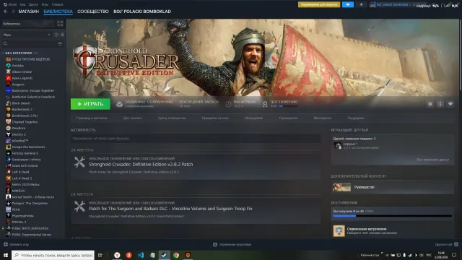Toggle ready-to-play filter icon
This screenshot has height=260, width=462.
[x=62, y=35]
